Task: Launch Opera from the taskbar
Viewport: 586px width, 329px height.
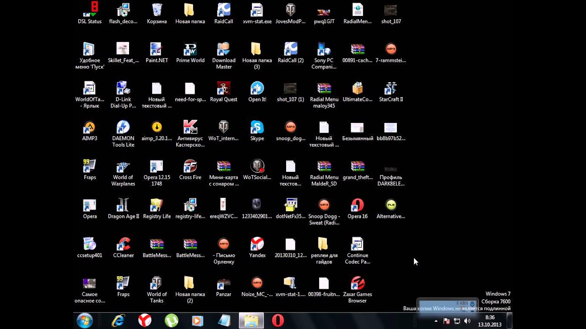Action: (278, 321)
